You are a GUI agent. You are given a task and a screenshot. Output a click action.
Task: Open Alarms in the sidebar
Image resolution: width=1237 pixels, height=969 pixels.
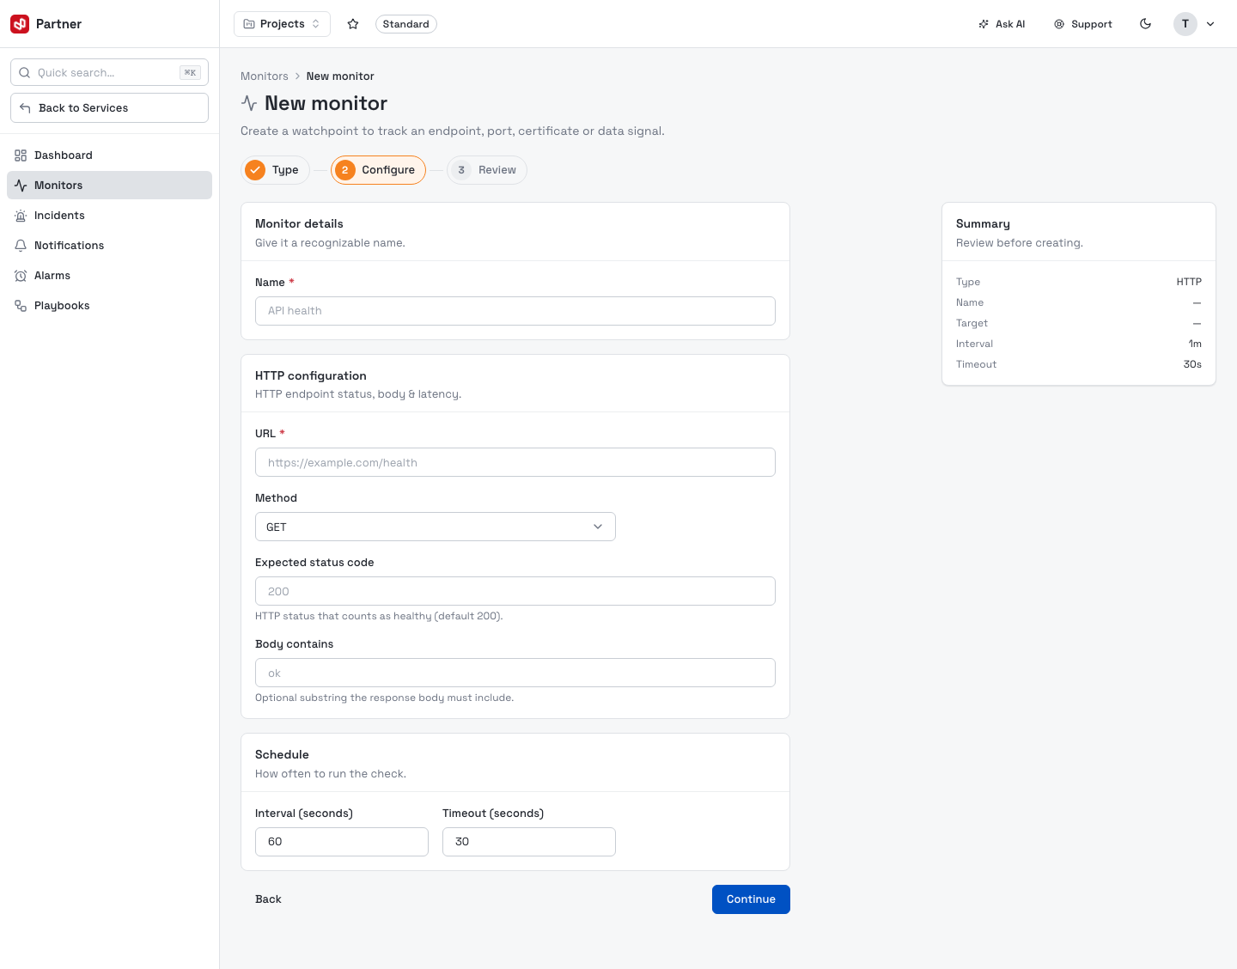pyautogui.click(x=109, y=276)
